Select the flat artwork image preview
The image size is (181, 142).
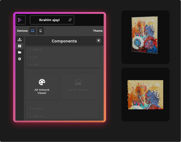[x=145, y=95]
